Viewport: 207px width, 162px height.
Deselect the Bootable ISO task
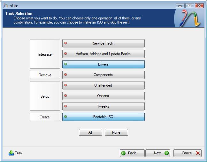click(103, 117)
